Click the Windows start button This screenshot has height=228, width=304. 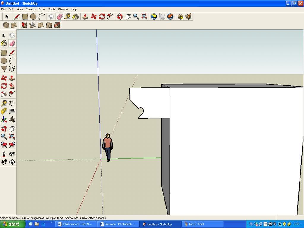[x=12, y=224]
